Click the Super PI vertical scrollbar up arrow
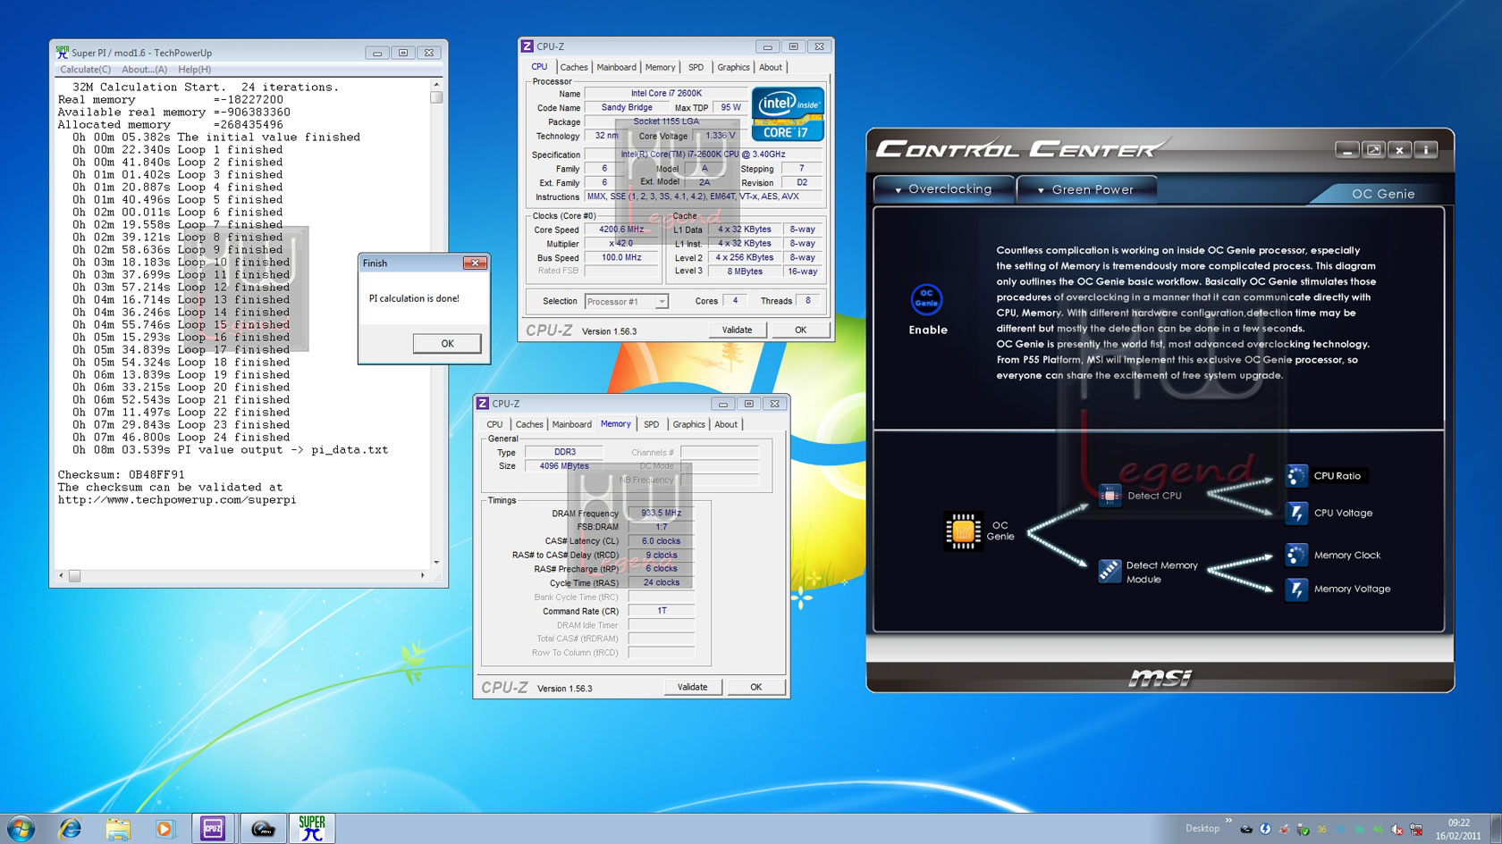 [x=436, y=85]
